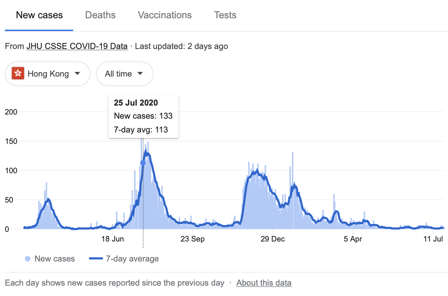
Task: Open the Deaths tab
Action: pyautogui.click(x=100, y=15)
